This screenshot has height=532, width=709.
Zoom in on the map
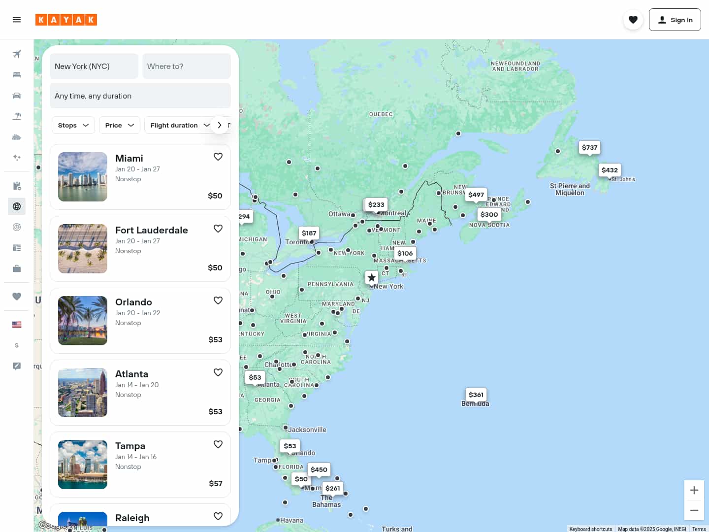pyautogui.click(x=694, y=490)
